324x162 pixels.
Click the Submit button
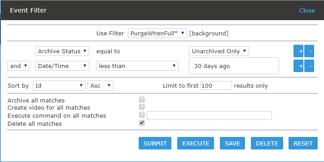pyautogui.click(x=155, y=143)
